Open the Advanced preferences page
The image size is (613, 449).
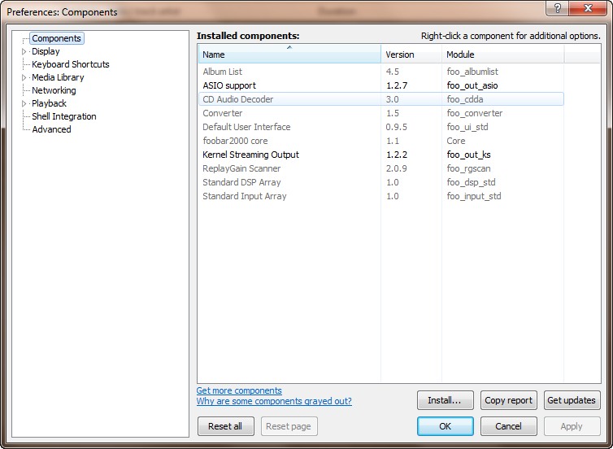click(51, 129)
